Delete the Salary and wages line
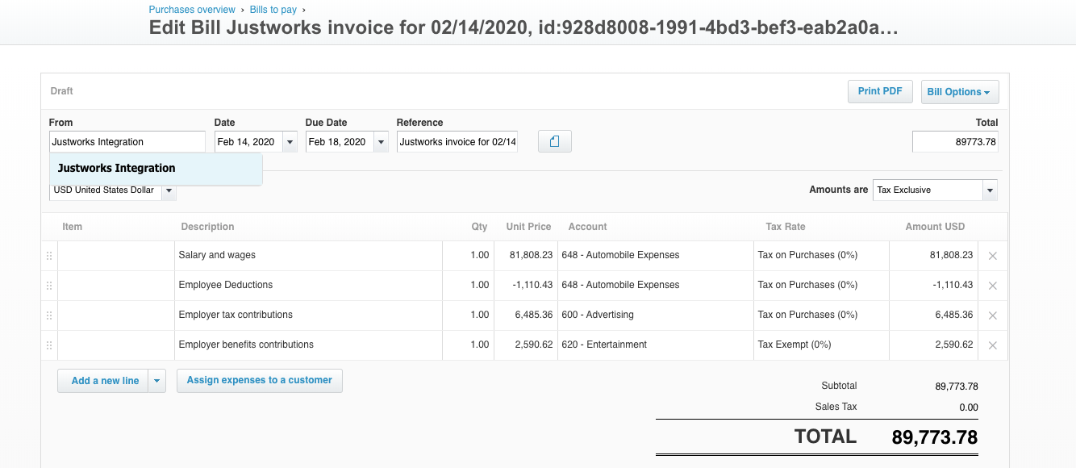Image resolution: width=1076 pixels, height=468 pixels. [x=992, y=256]
